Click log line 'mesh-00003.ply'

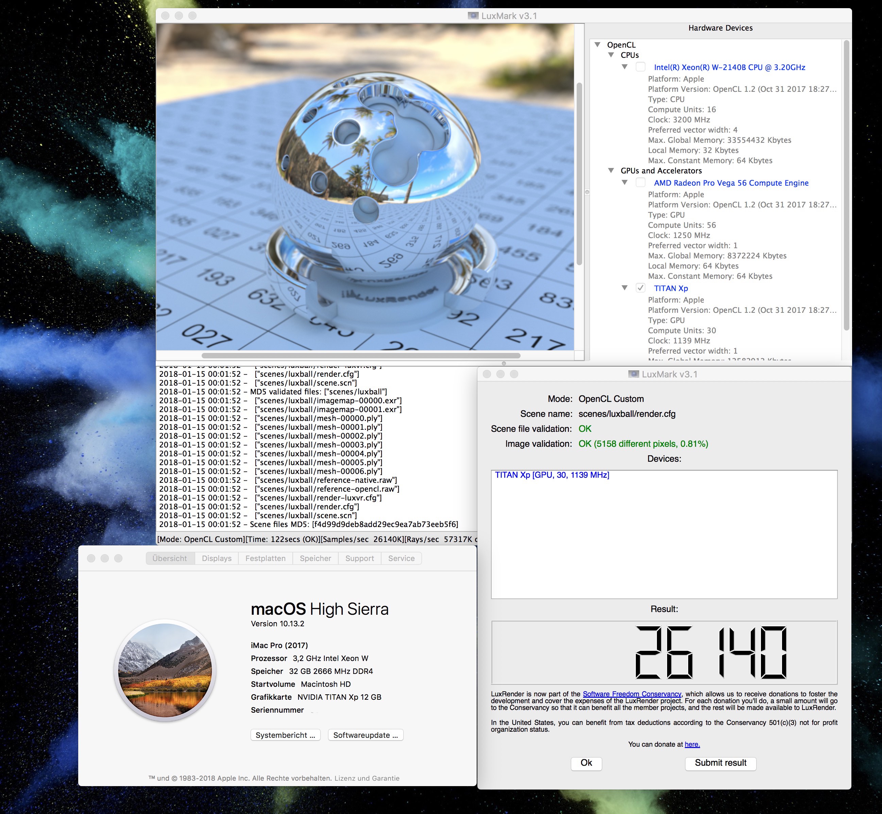pos(271,444)
